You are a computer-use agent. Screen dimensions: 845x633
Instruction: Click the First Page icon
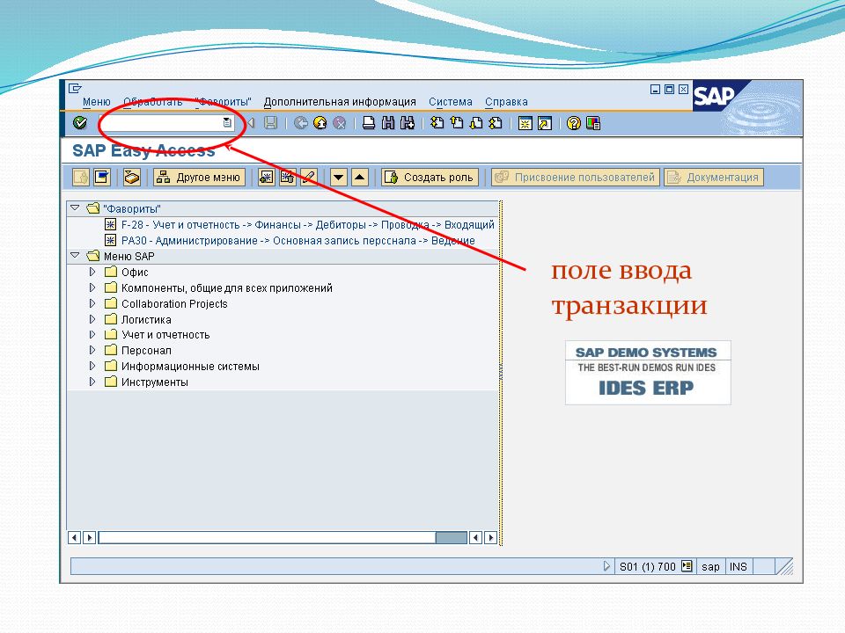click(437, 123)
